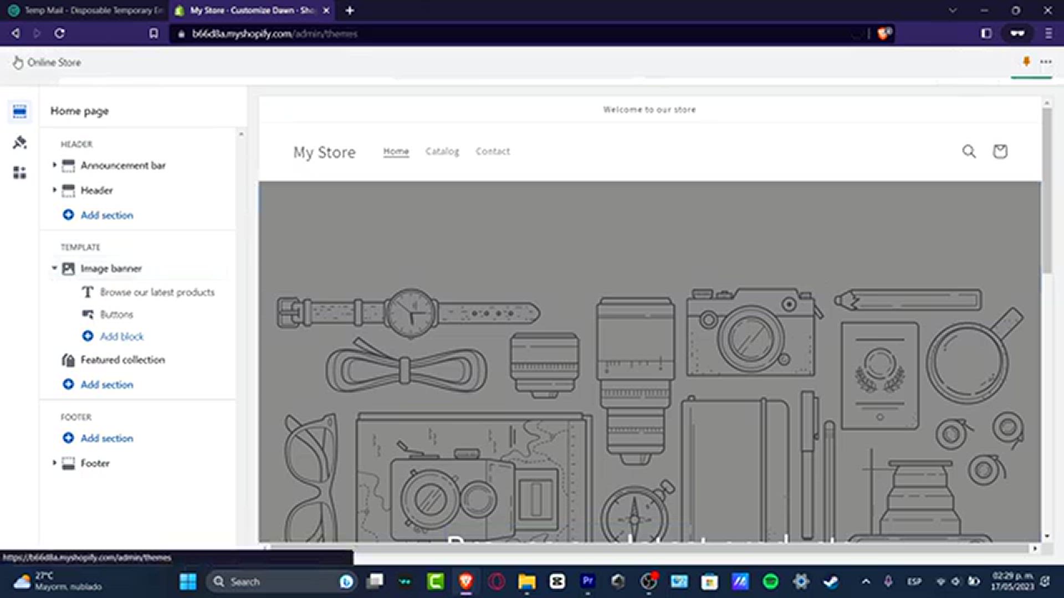Open Opera browser from the taskbar
Viewport: 1064px width, 598px height.
(497, 581)
